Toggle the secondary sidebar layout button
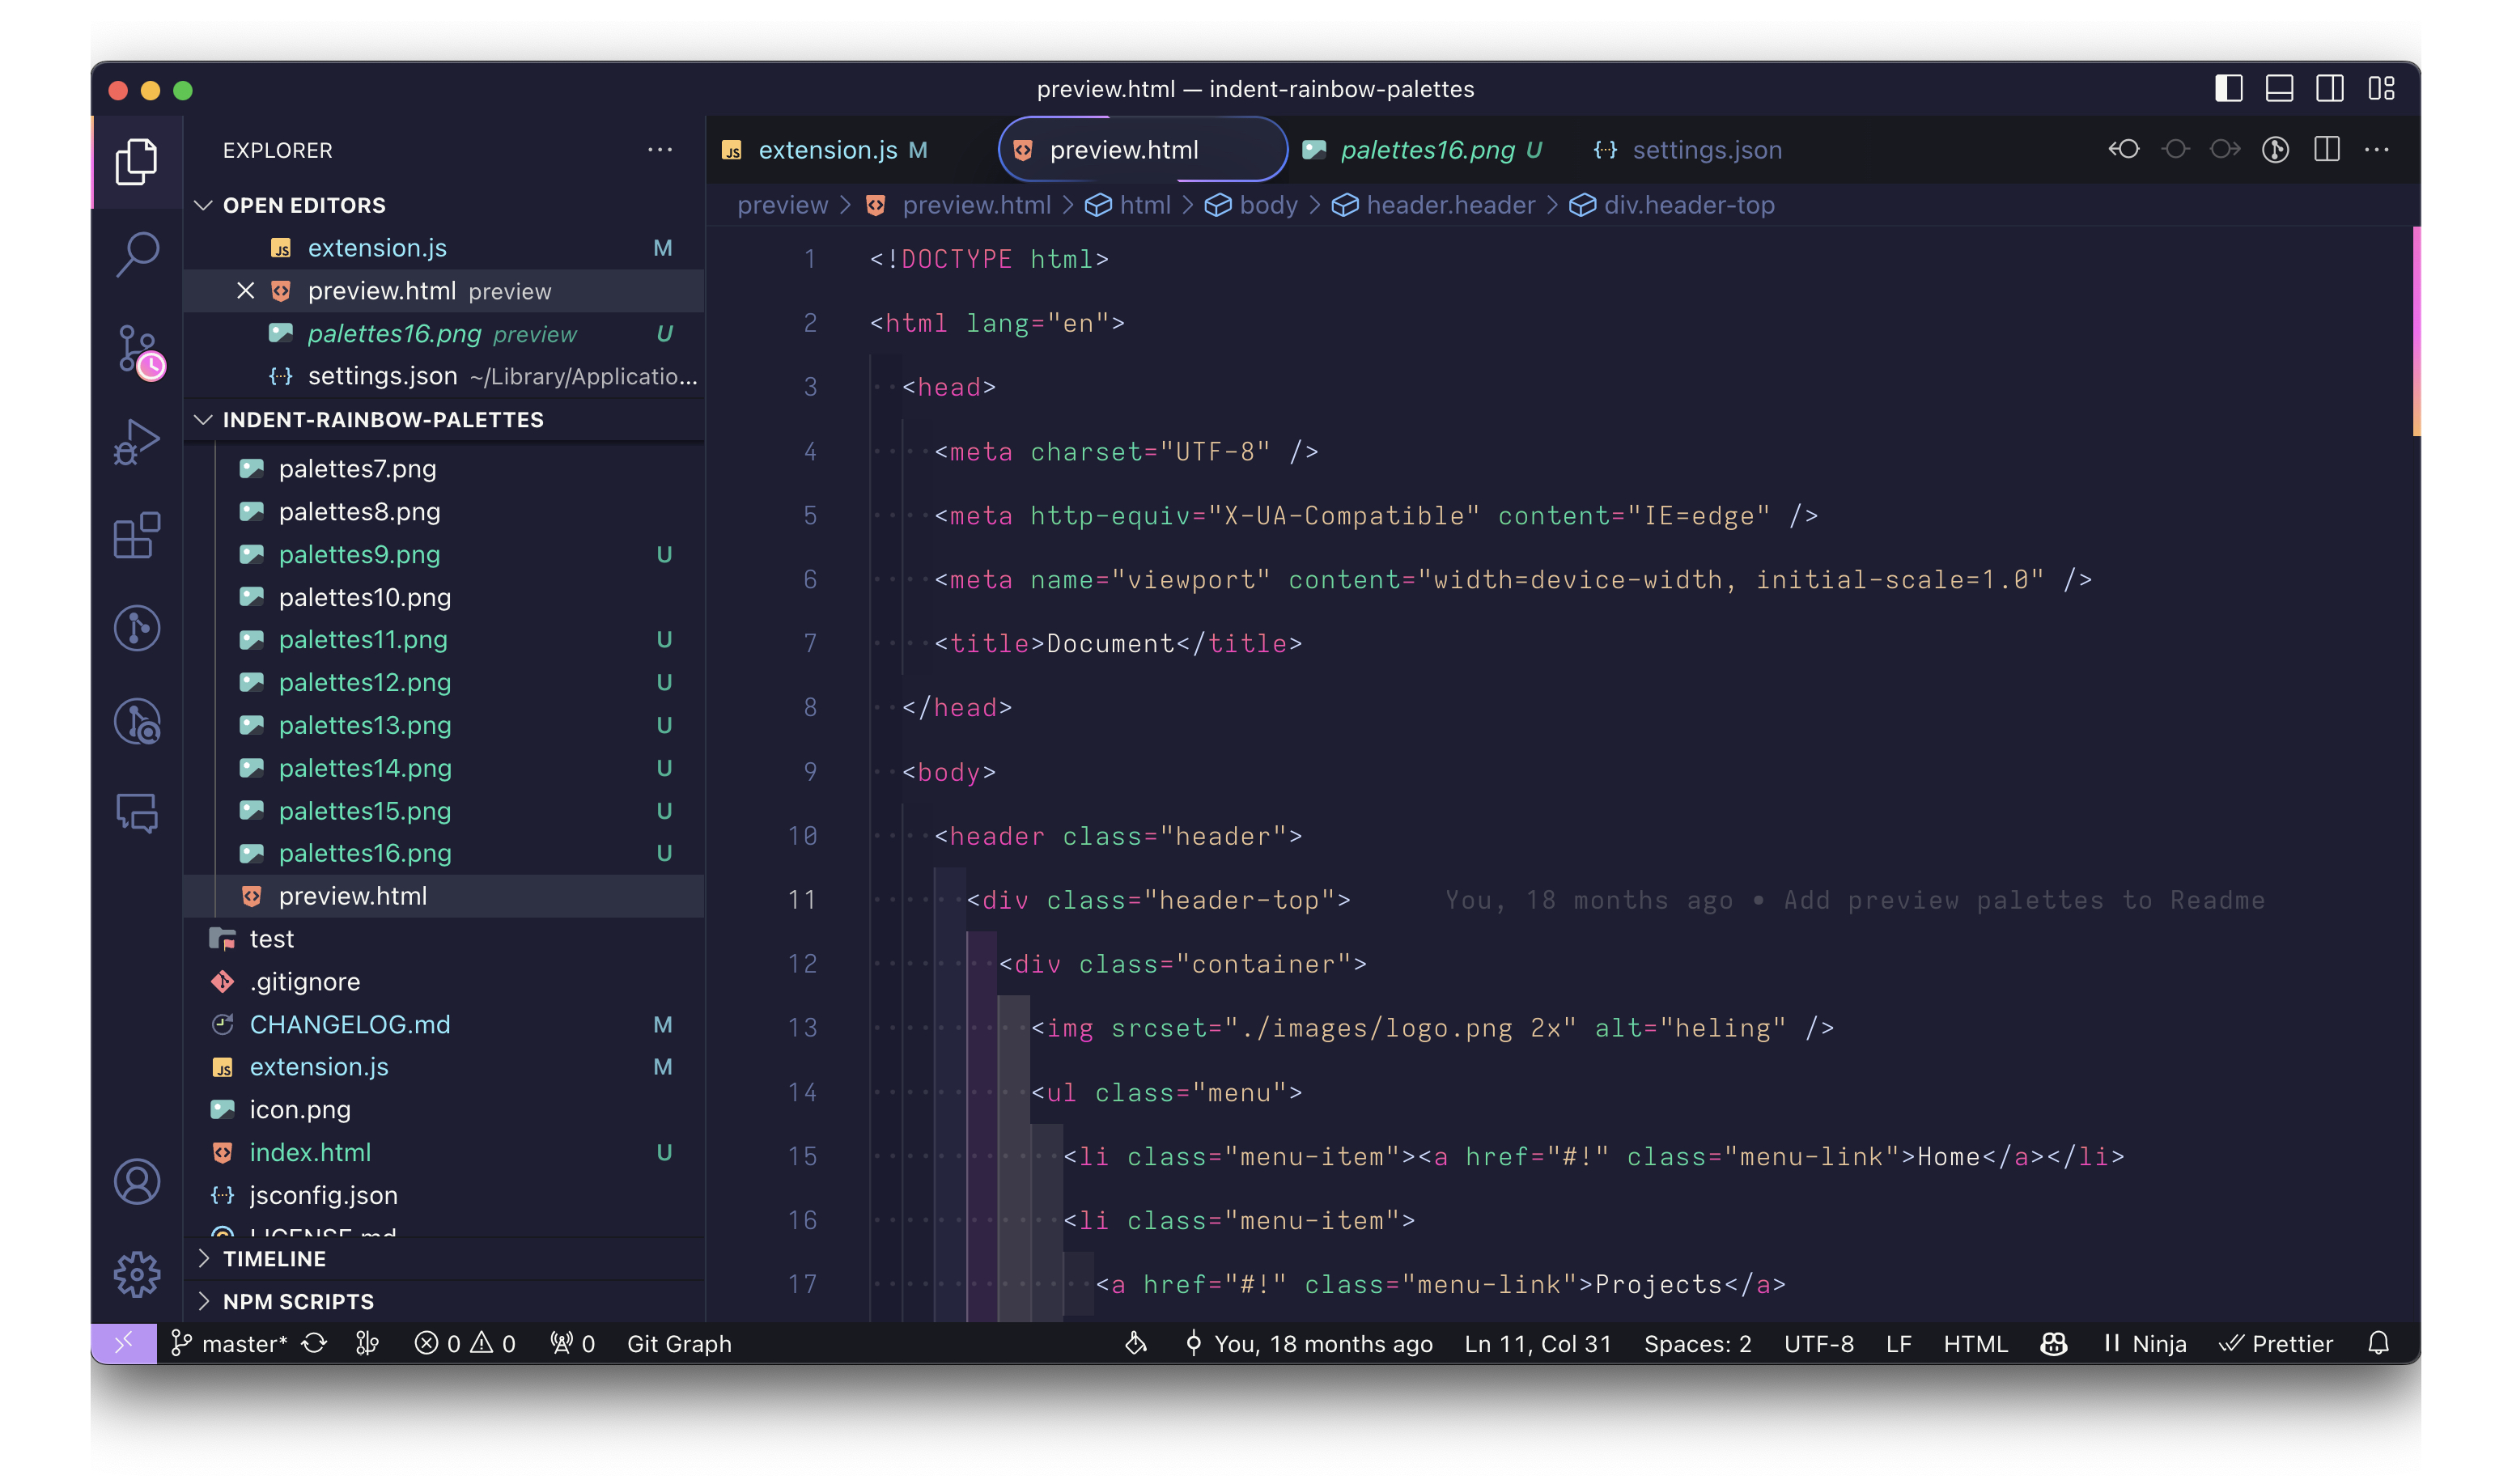Screen dimensions: 2512x1484 pyautogui.click(x=2329, y=89)
